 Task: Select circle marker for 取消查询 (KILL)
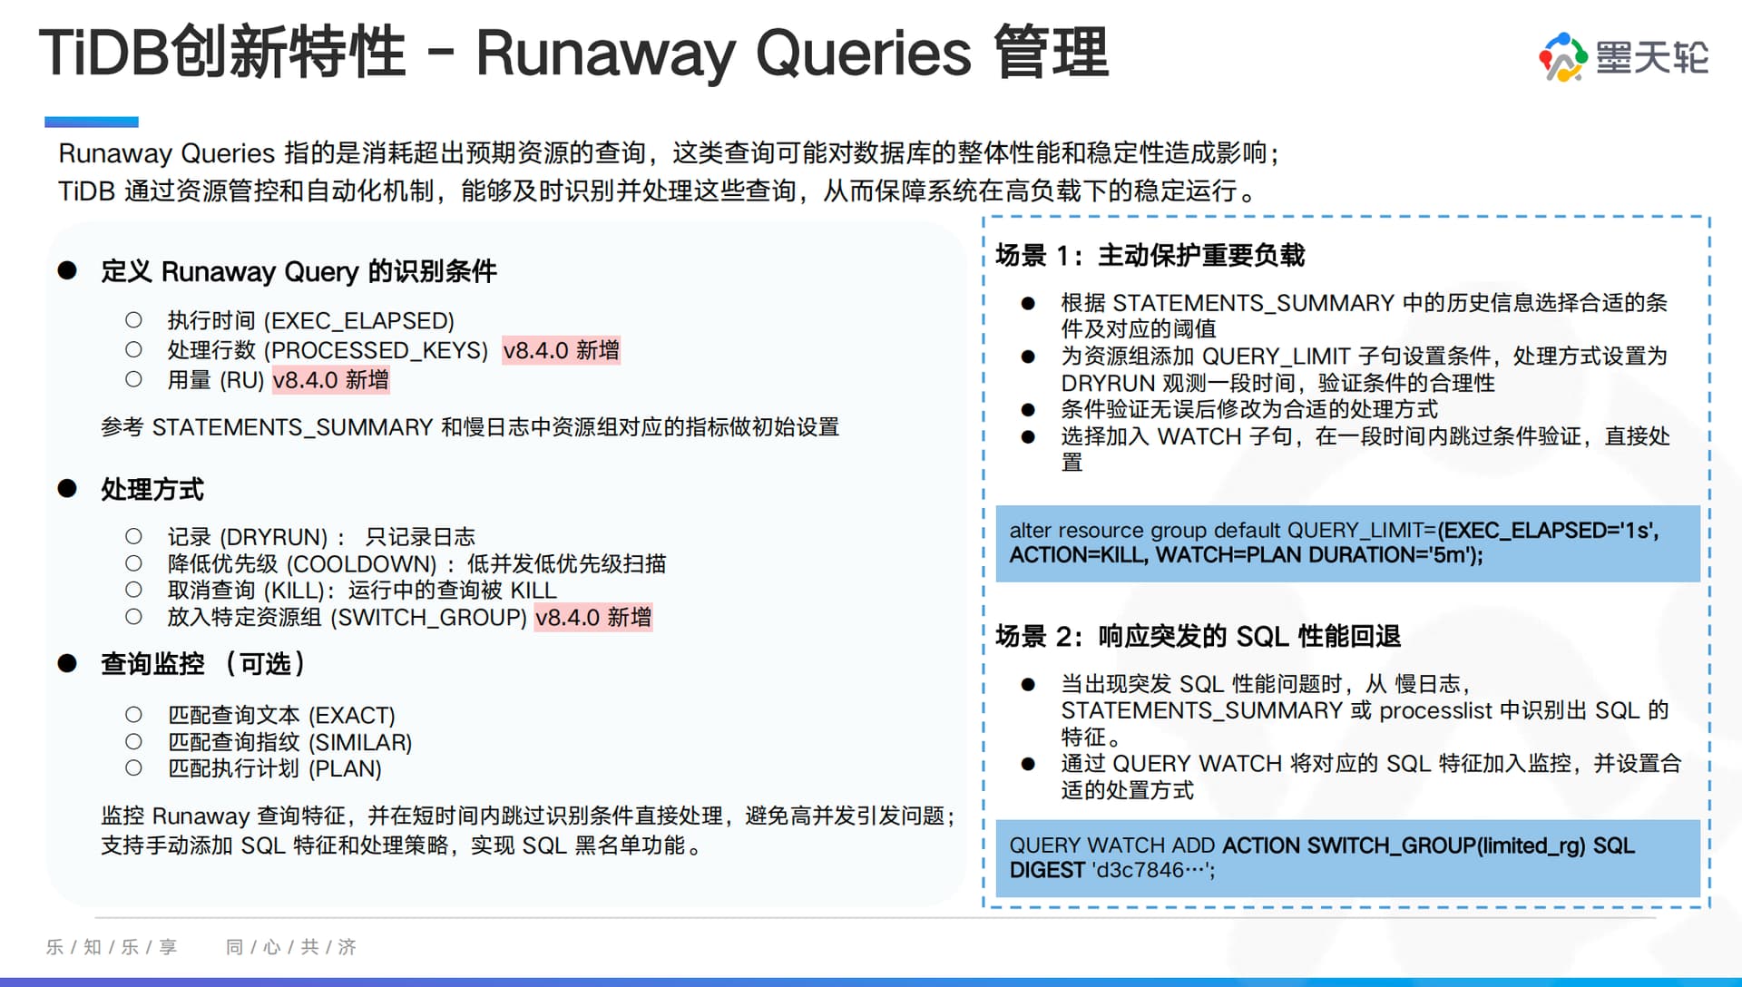[133, 590]
